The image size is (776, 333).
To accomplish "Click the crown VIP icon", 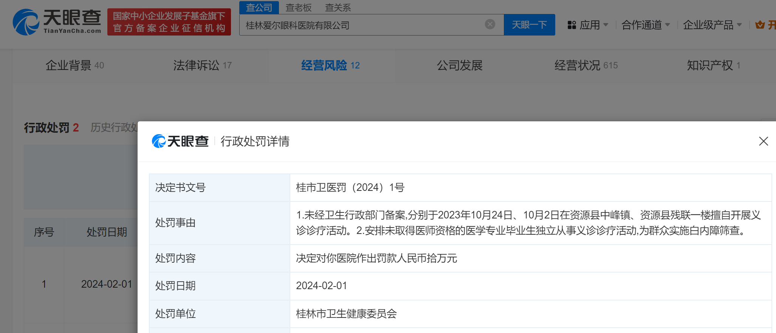I will point(760,25).
